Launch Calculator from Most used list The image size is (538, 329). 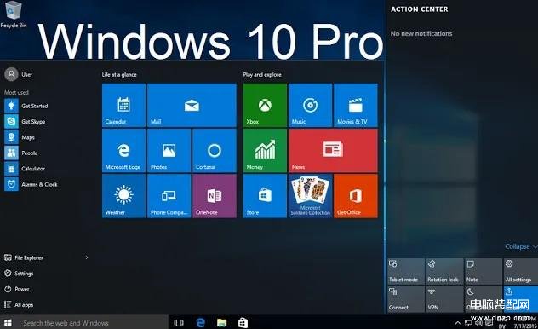point(25,169)
